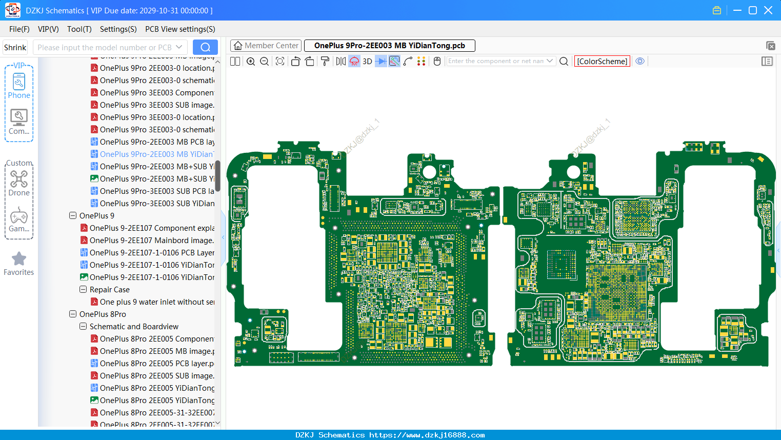Screen dimensions: 781x440
Task: Toggle the net routing highlight tool
Action: coord(394,61)
